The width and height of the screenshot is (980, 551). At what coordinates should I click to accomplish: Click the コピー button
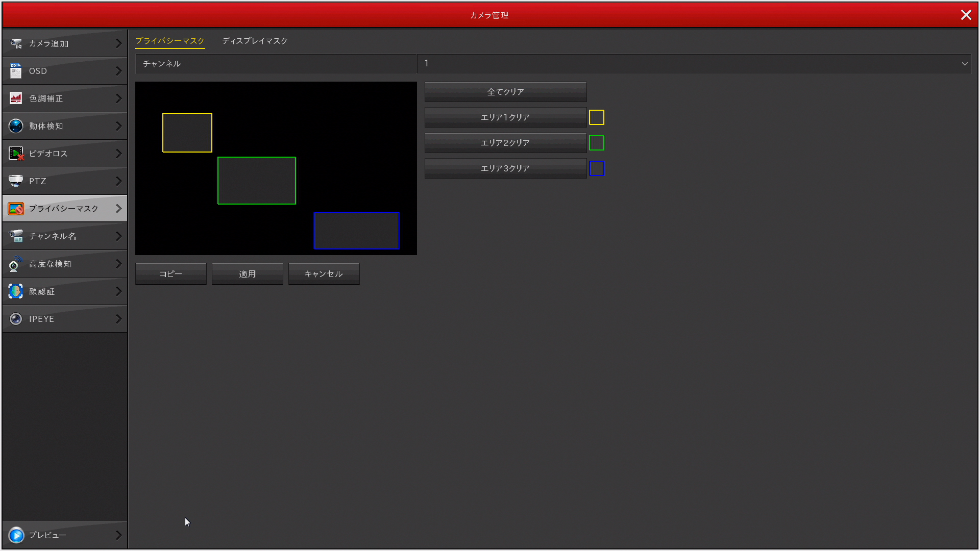pos(171,274)
